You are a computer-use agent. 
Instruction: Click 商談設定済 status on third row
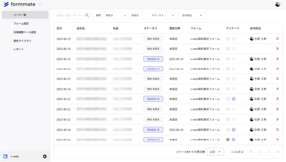[153, 59]
